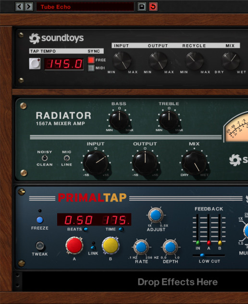Click the PrimalTap ADJUST knob

tap(156, 215)
